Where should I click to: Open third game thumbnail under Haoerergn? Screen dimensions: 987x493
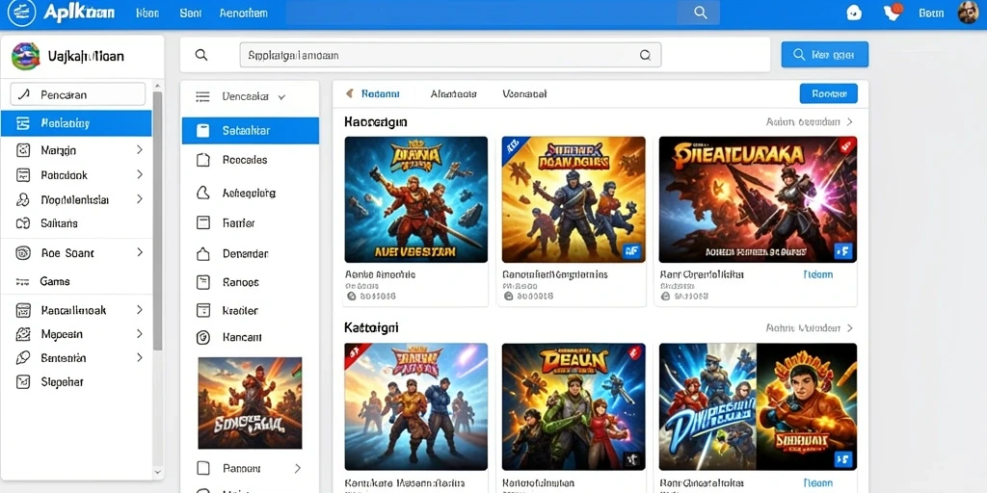pos(758,199)
